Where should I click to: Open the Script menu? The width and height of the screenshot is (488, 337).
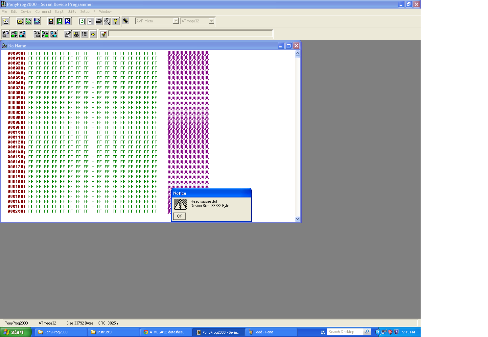59,12
